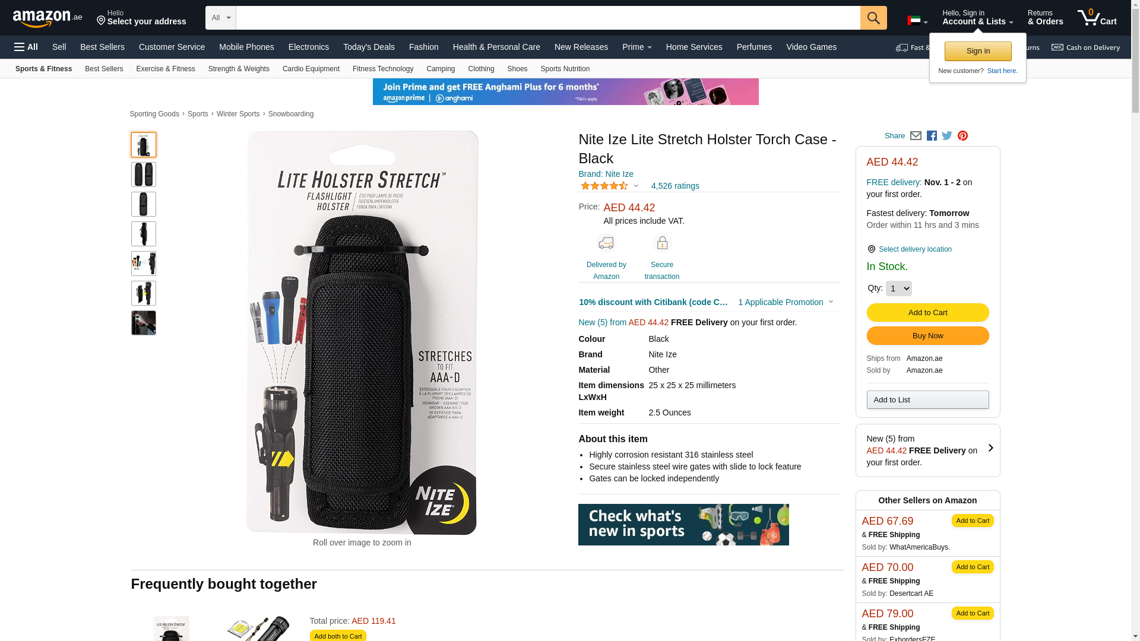Click the Add to Cart button
The image size is (1140, 641).
(x=927, y=313)
